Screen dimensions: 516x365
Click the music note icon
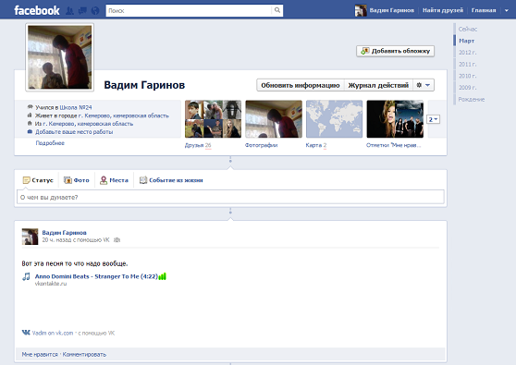pos(26,276)
